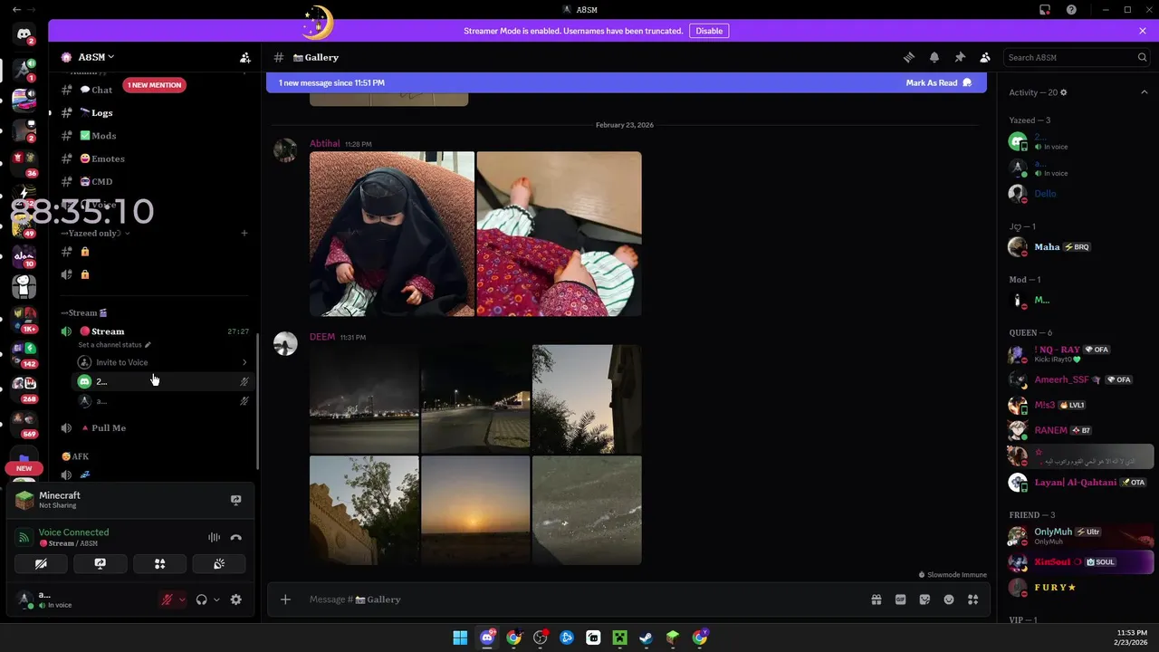The image size is (1159, 652).
Task: Open Steam from the taskbar
Action: pos(646,638)
